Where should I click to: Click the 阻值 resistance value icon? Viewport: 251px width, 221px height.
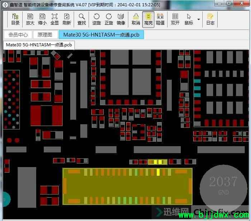point(160,19)
